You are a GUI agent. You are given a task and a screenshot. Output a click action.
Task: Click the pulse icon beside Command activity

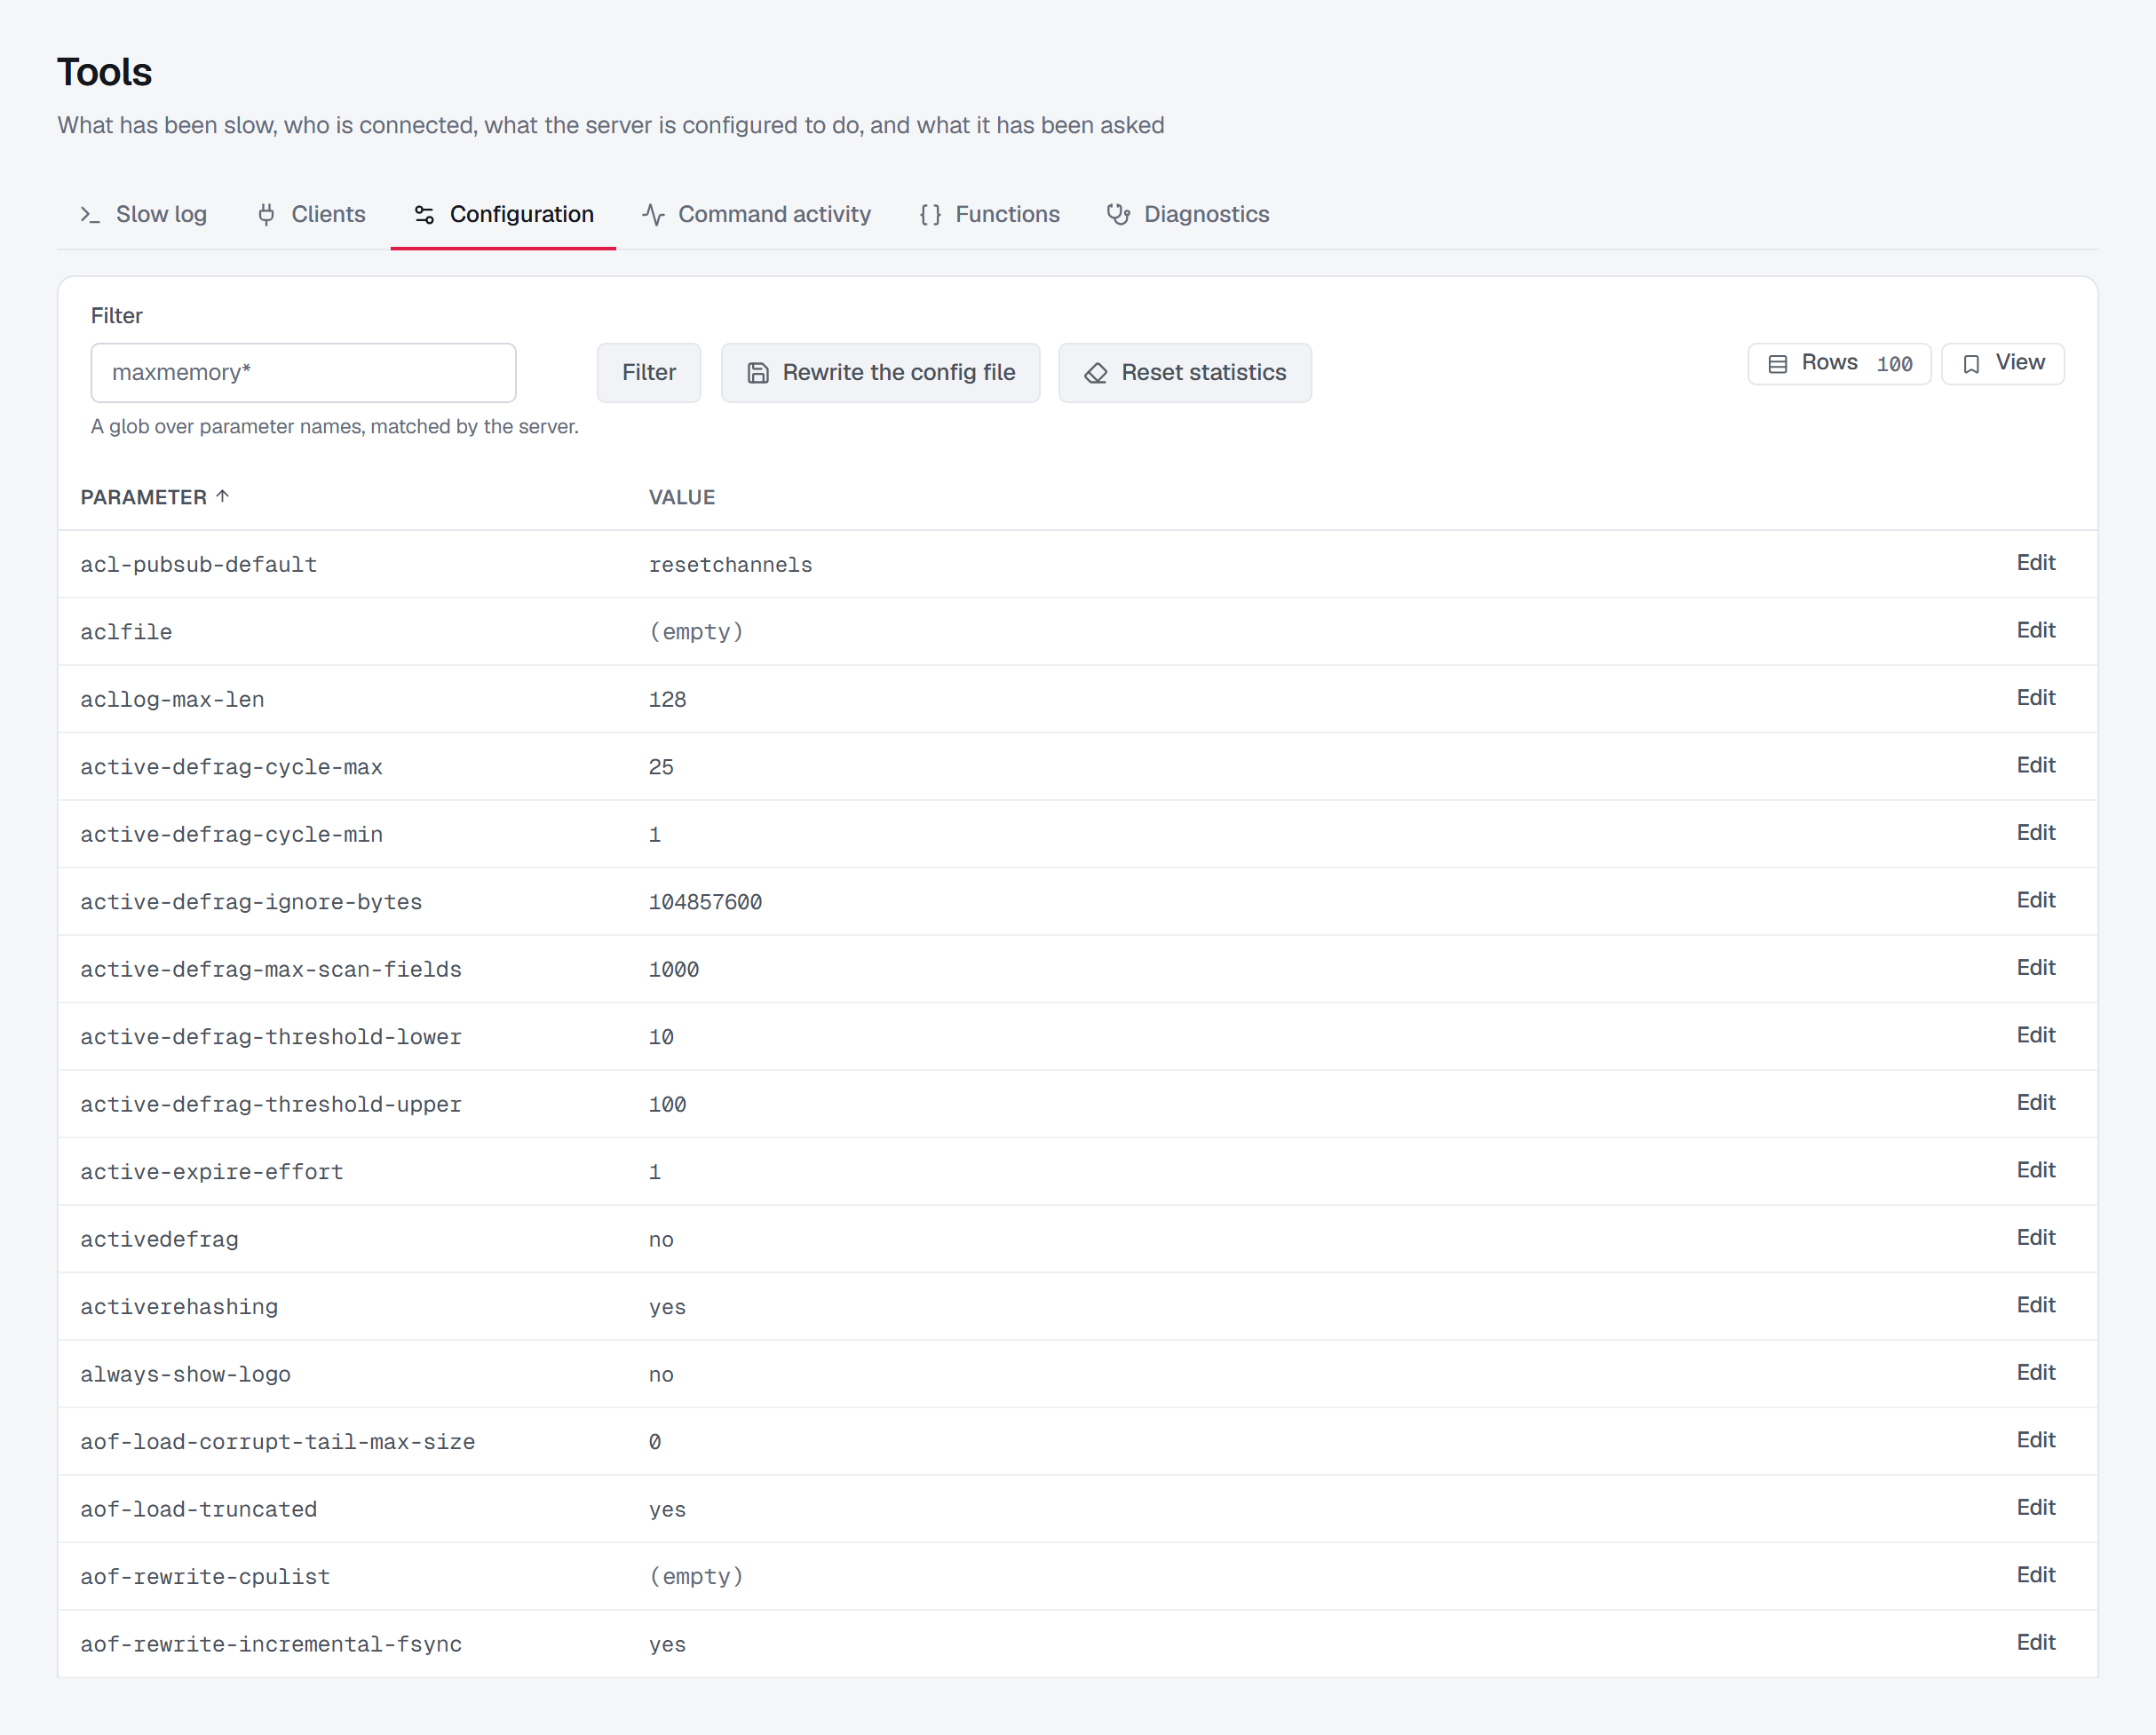click(x=653, y=215)
